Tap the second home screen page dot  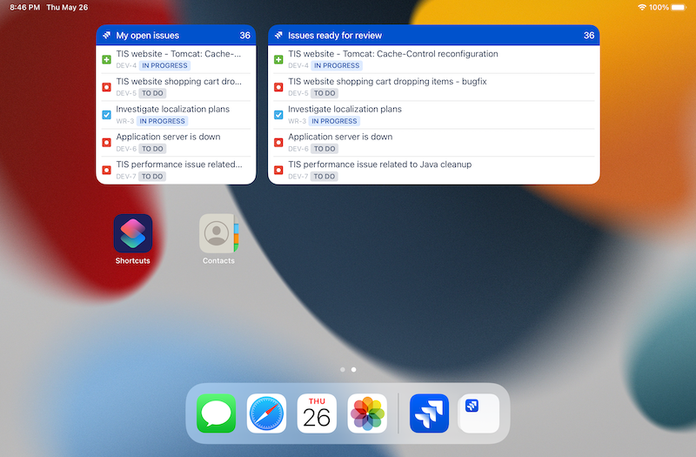(353, 369)
